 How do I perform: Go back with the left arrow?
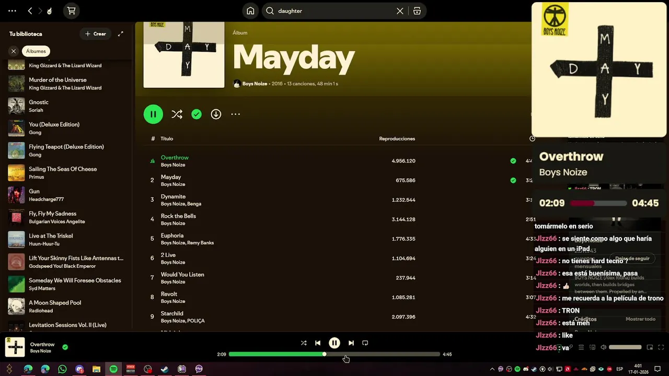click(x=30, y=11)
